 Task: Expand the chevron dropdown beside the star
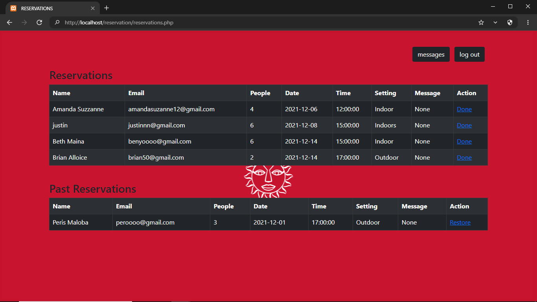pyautogui.click(x=495, y=22)
